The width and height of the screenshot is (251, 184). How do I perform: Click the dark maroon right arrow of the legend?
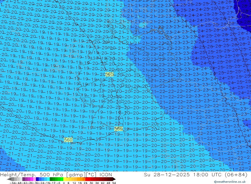click(114, 179)
